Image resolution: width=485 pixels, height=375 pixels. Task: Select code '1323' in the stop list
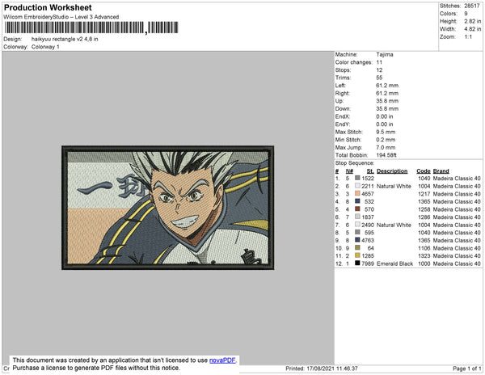424,255
